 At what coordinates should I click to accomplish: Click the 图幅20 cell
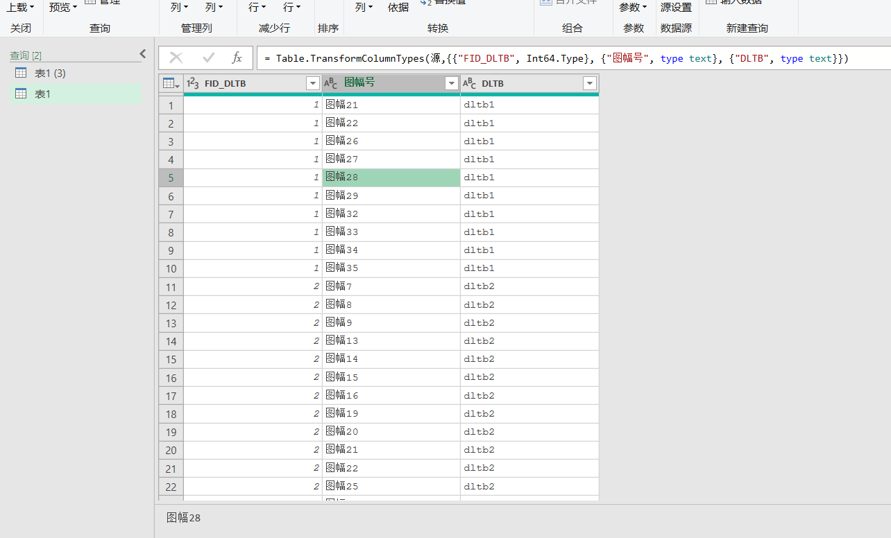391,432
